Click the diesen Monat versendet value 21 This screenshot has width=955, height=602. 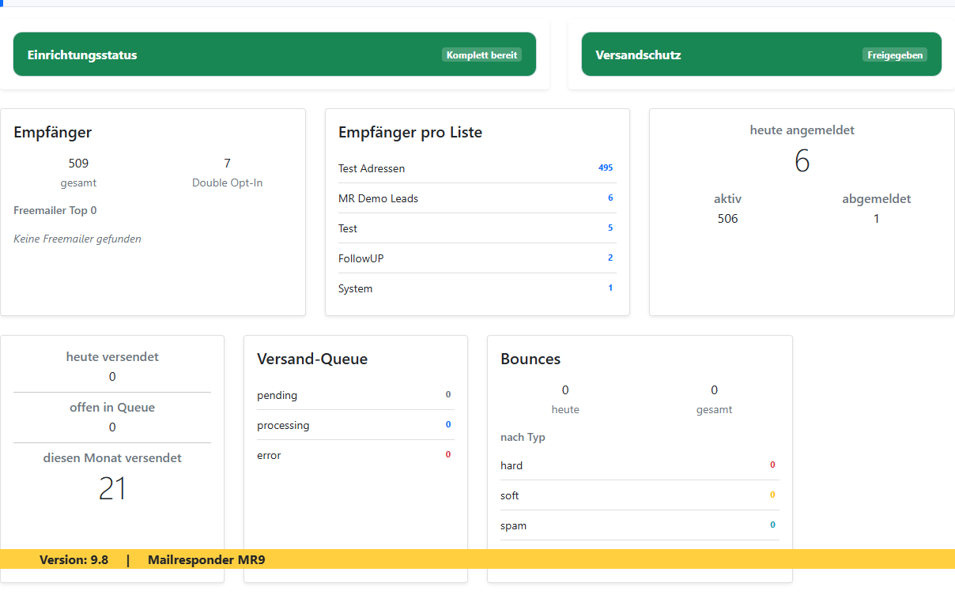(112, 488)
